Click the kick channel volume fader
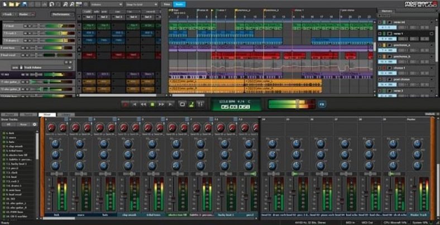The height and width of the screenshot is (225, 440). point(52,191)
